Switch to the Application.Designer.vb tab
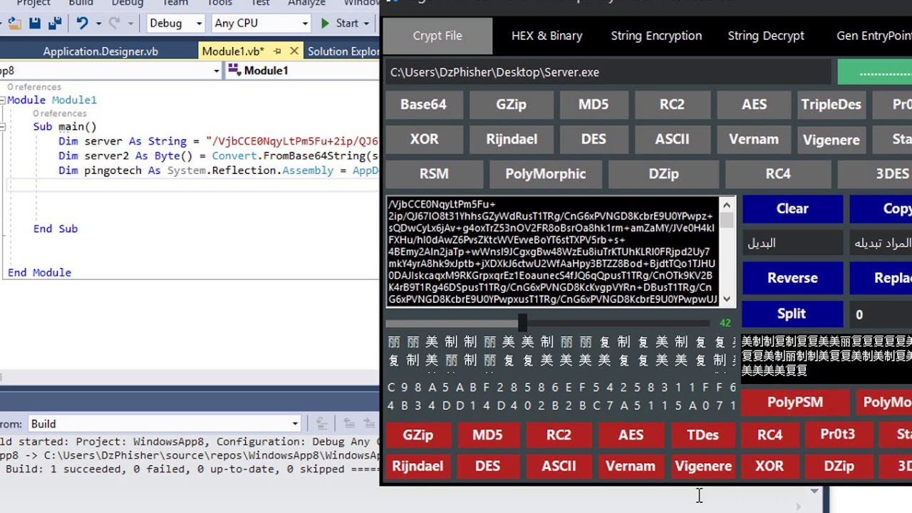The image size is (912, 513). coord(100,51)
